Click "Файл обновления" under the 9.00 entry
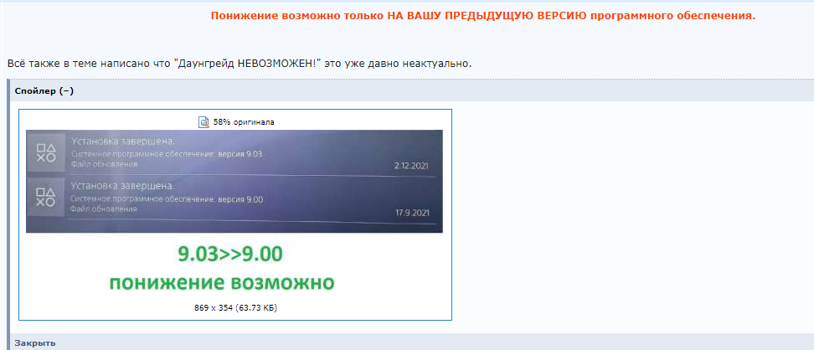814x350 pixels. [x=104, y=208]
